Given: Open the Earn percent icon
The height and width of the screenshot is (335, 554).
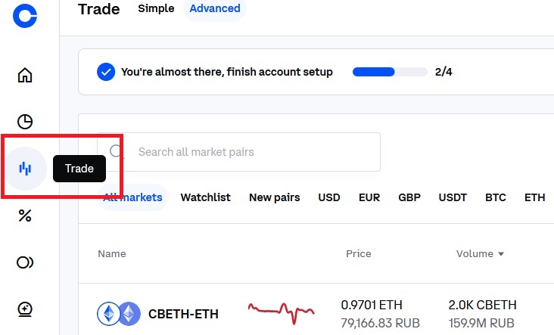Looking at the screenshot, I should [25, 216].
